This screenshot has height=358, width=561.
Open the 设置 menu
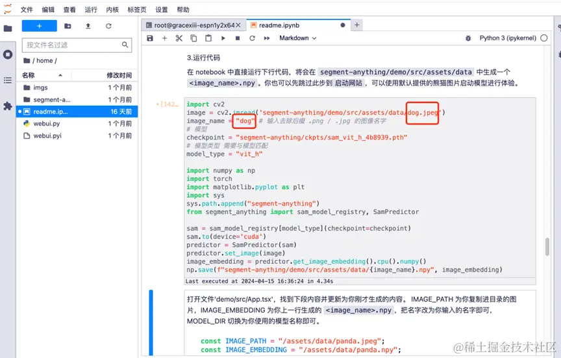(162, 10)
